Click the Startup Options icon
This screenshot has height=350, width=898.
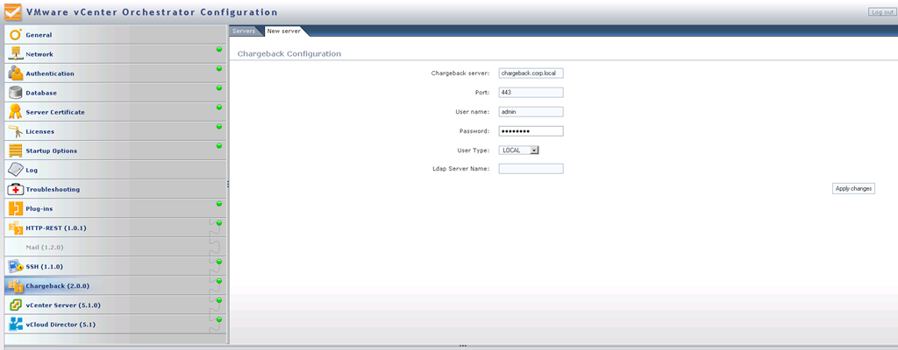coord(16,150)
